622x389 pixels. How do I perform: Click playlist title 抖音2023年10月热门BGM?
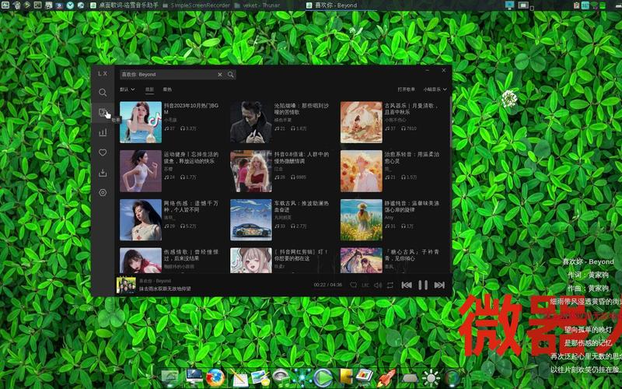pos(191,109)
